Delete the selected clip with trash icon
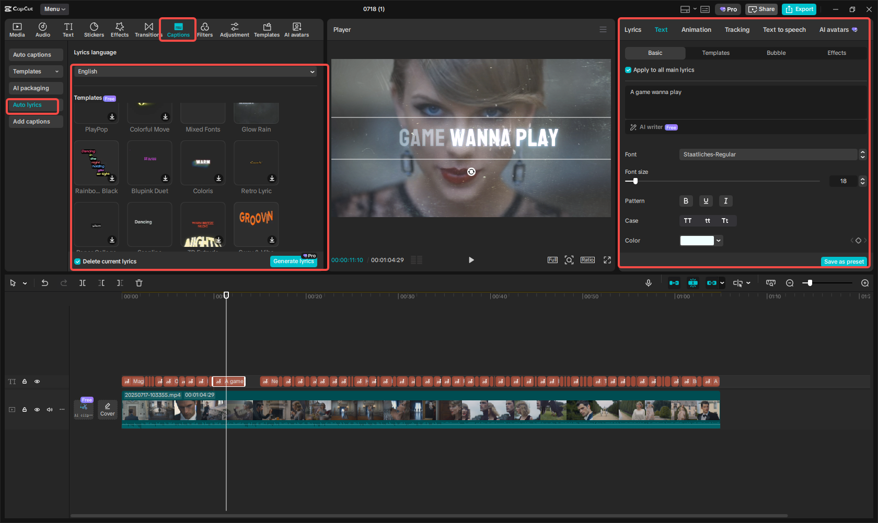This screenshot has height=523, width=878. (x=139, y=283)
